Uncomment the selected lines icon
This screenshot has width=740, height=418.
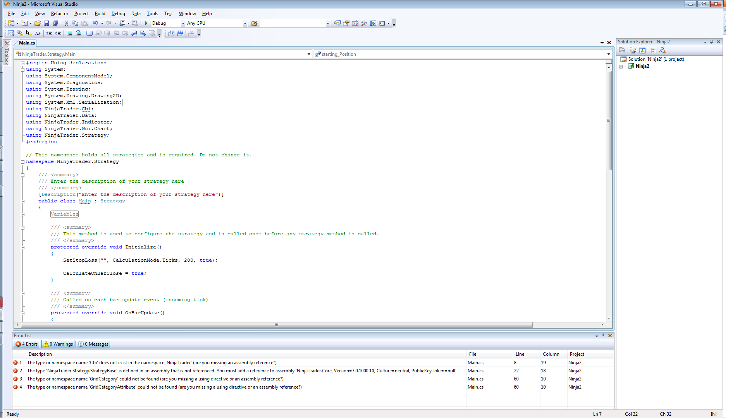pos(78,34)
